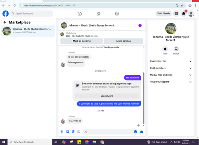The image size is (199, 145).
Task: Expand Chat members section
Action: 171,68
